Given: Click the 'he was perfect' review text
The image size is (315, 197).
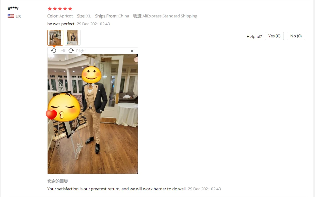Looking at the screenshot, I should click(x=61, y=24).
